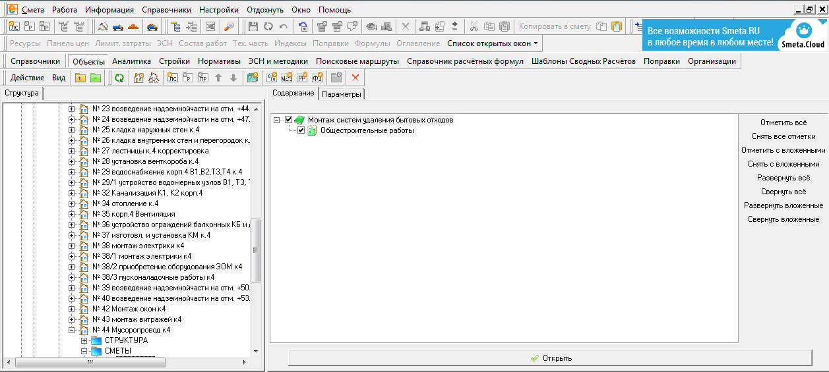Click the hammer and sickle icon in the top toolbar
This screenshot has height=372, width=829.
click(103, 26)
